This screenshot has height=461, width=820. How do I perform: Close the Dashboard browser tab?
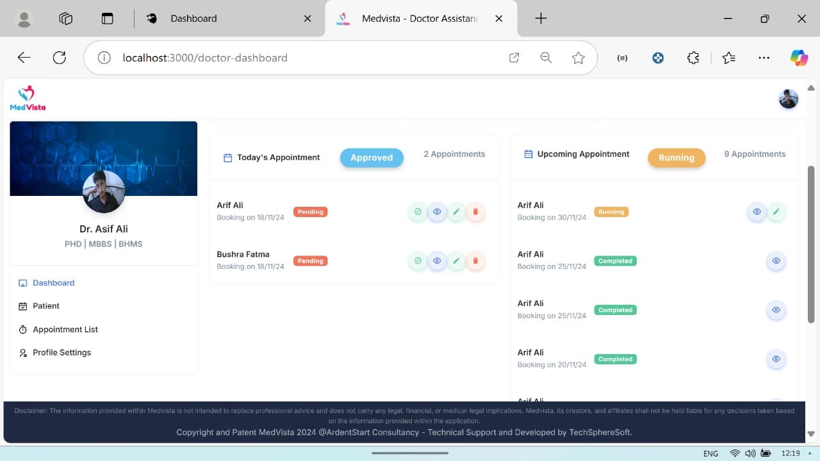pyautogui.click(x=307, y=19)
